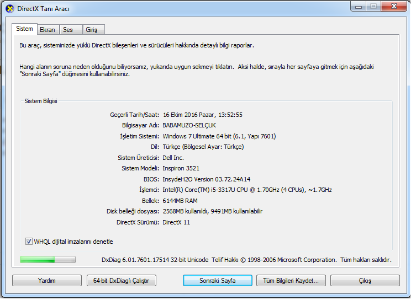Select the Giriş tab
This screenshot has height=300, width=411.
[x=94, y=30]
